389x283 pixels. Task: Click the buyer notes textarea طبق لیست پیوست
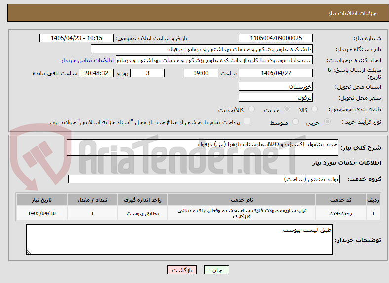(x=179, y=240)
